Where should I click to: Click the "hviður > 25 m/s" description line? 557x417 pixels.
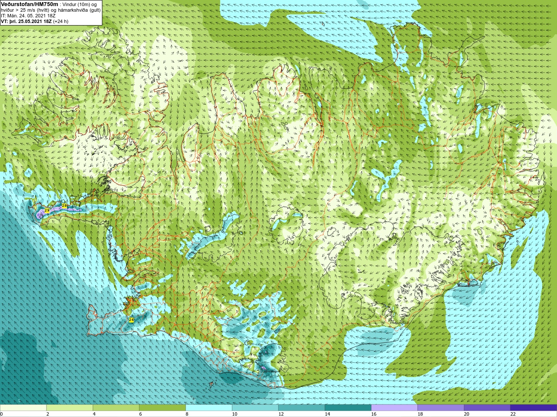[x=50, y=10]
